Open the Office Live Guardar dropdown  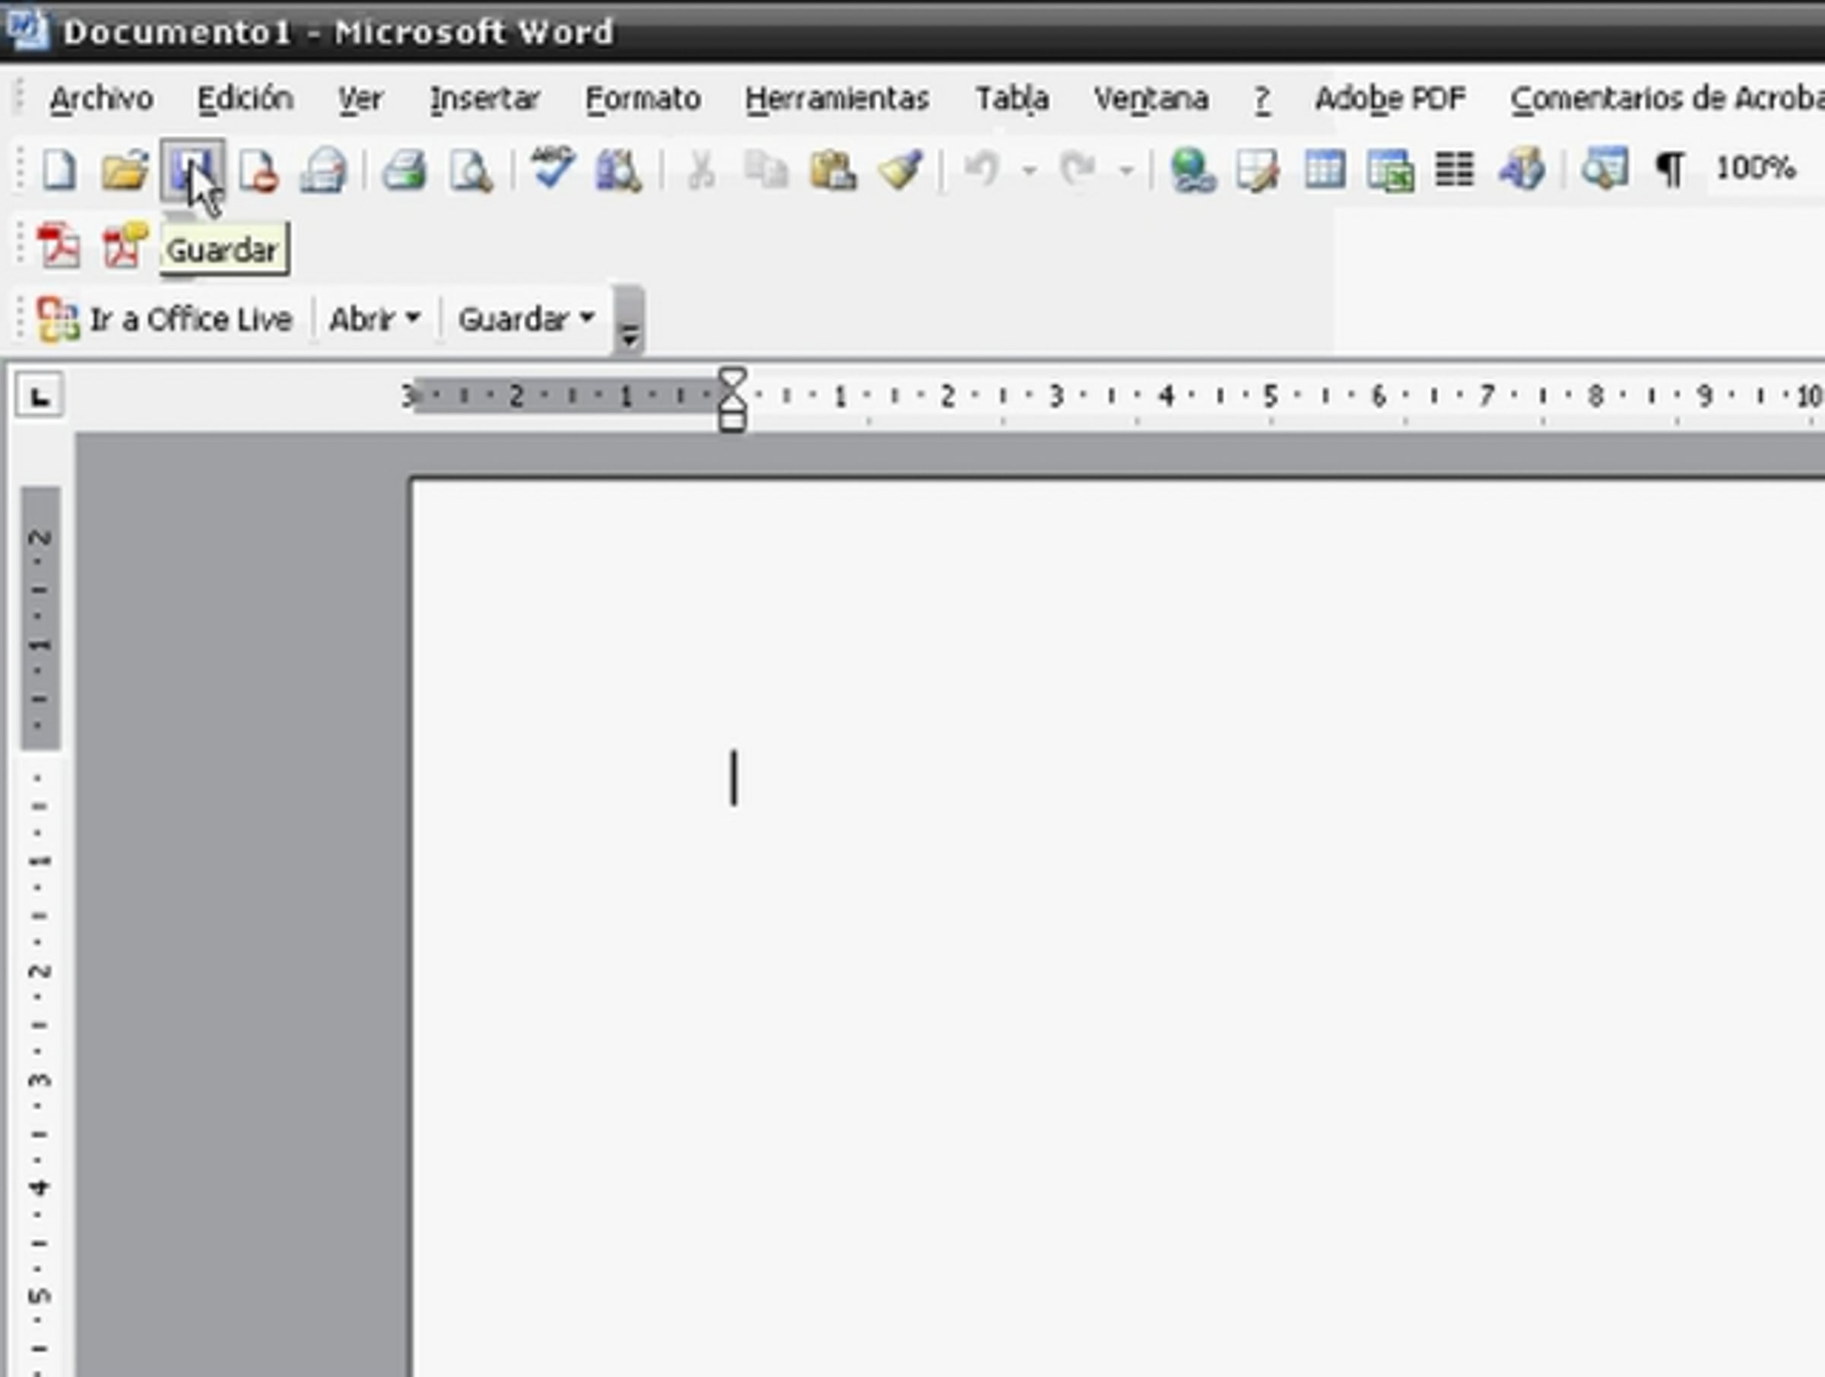pos(526,319)
